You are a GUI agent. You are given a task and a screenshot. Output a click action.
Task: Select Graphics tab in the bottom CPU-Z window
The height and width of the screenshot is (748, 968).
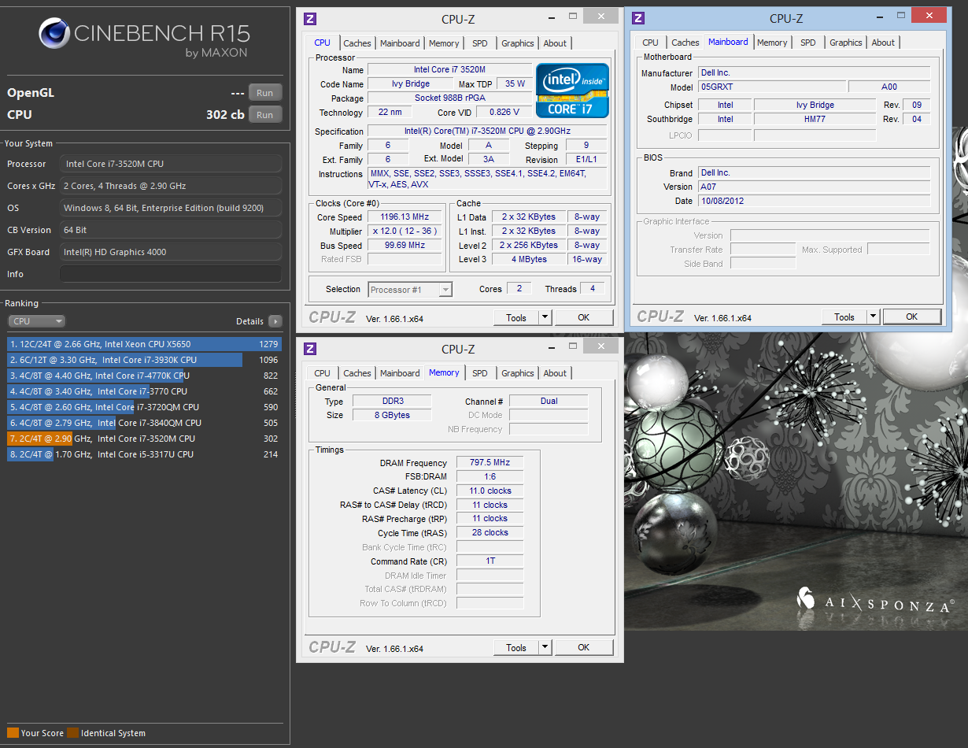[x=518, y=373]
